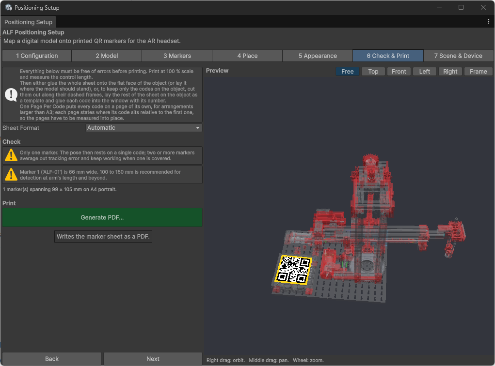Select the QR marker in preview
The height and width of the screenshot is (366, 495).
point(293,270)
